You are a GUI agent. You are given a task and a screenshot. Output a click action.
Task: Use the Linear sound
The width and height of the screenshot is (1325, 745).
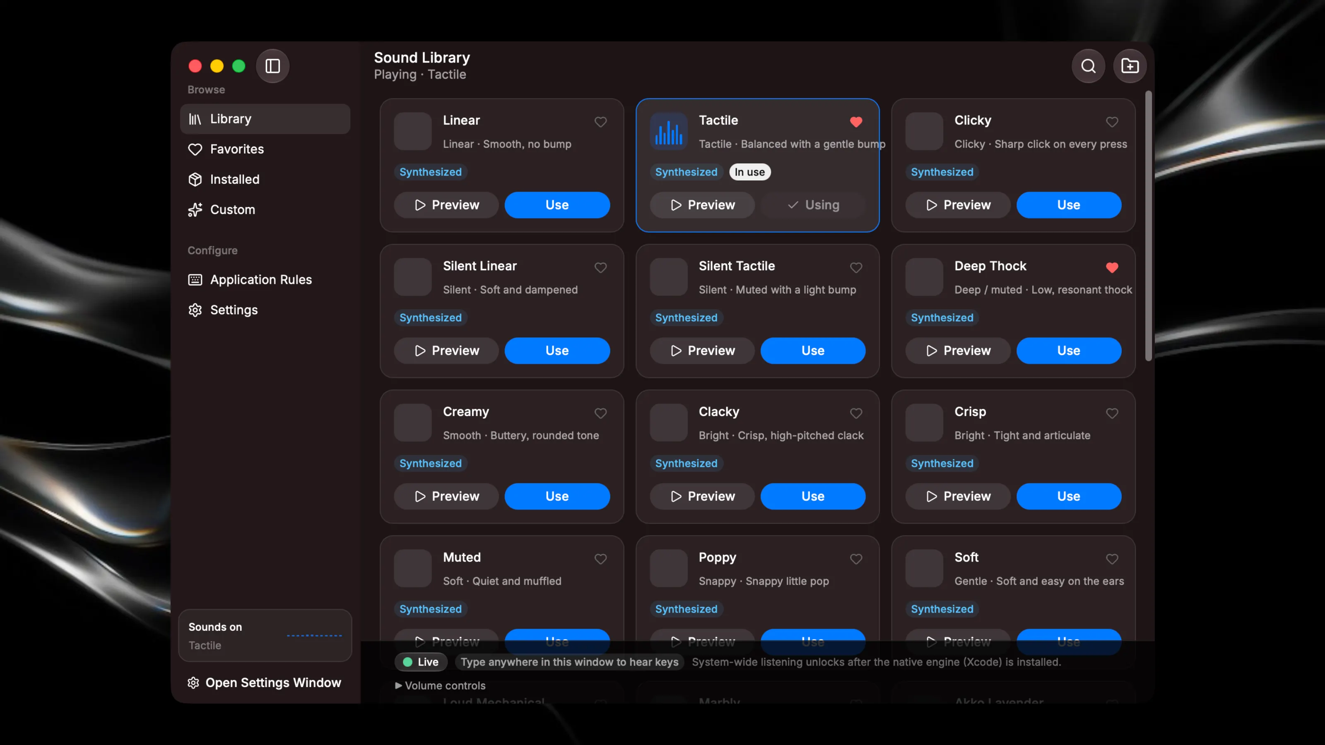click(x=557, y=205)
